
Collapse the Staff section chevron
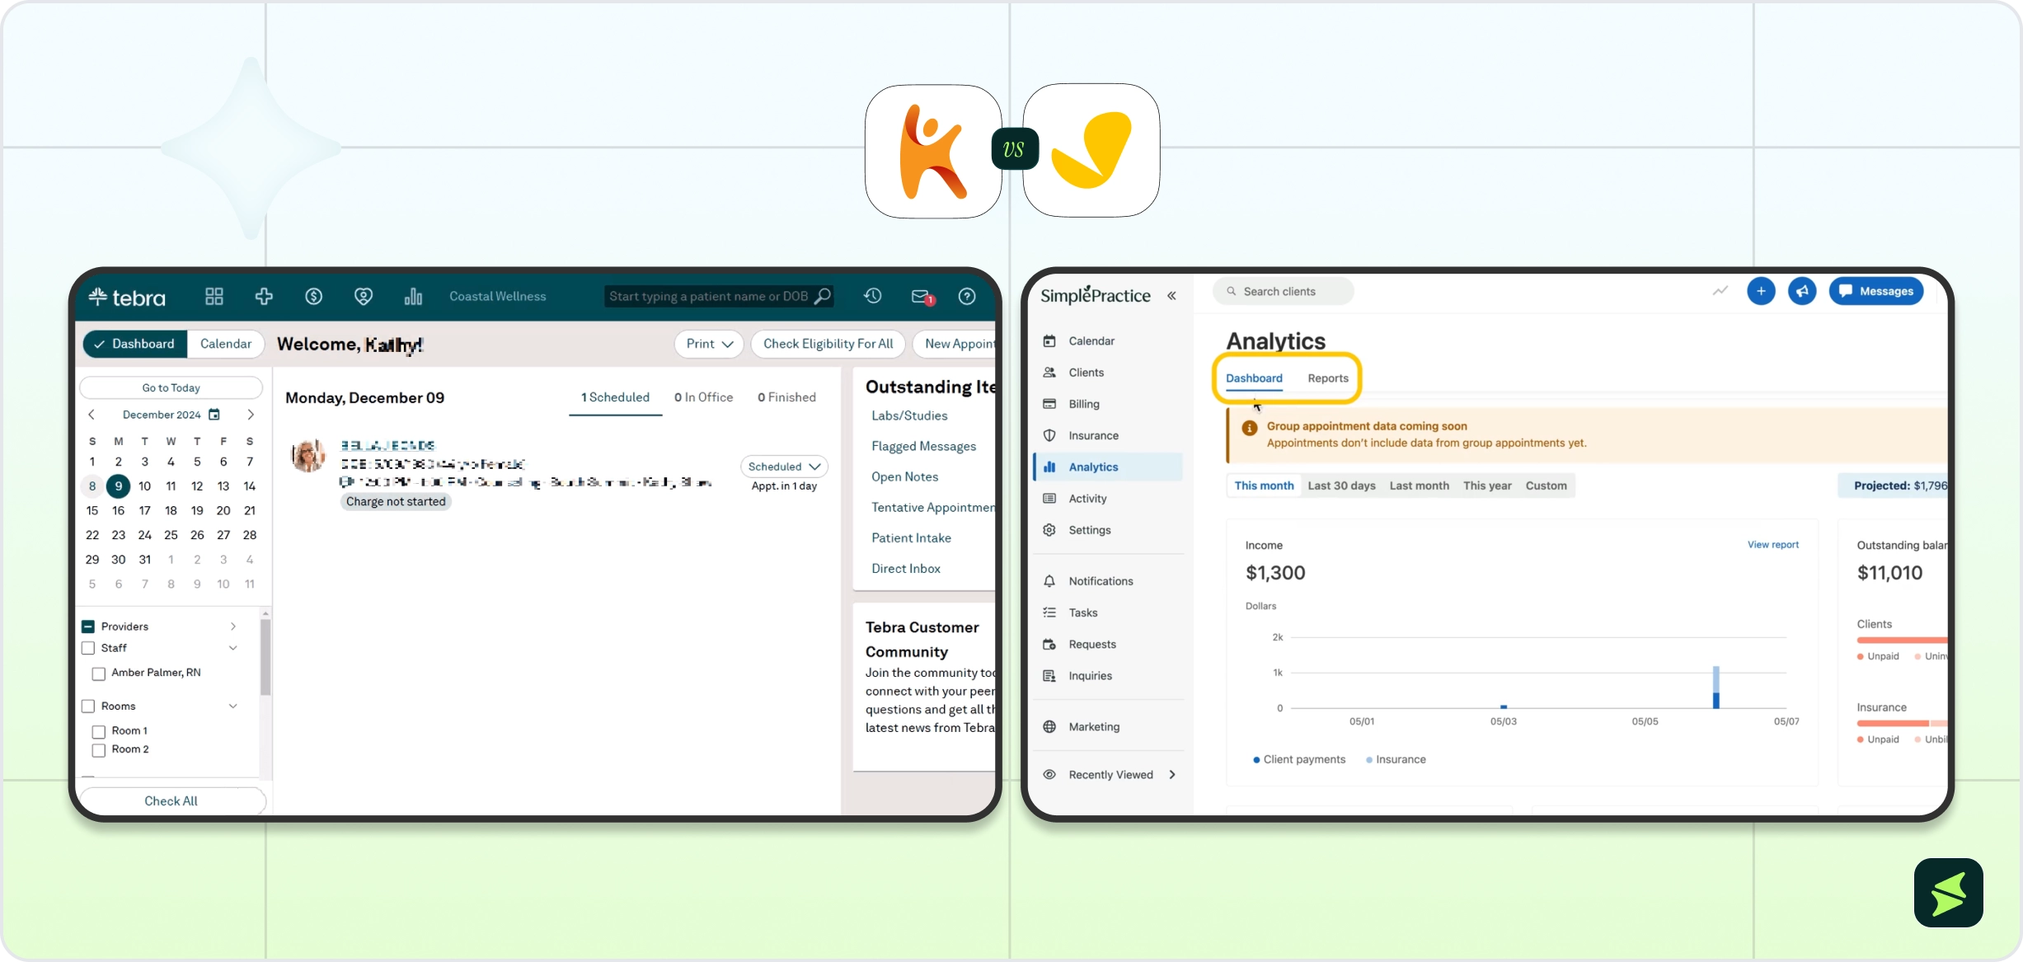tap(233, 648)
